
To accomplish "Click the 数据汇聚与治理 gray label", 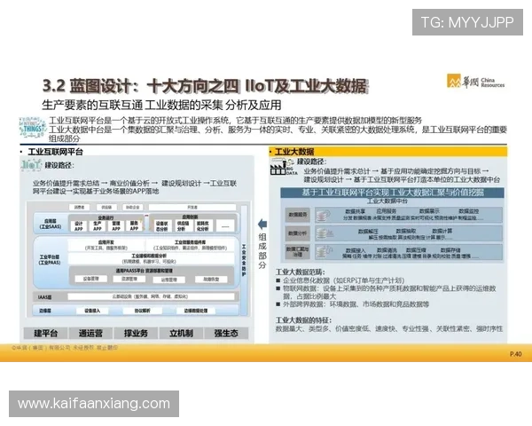I will 298,251.
